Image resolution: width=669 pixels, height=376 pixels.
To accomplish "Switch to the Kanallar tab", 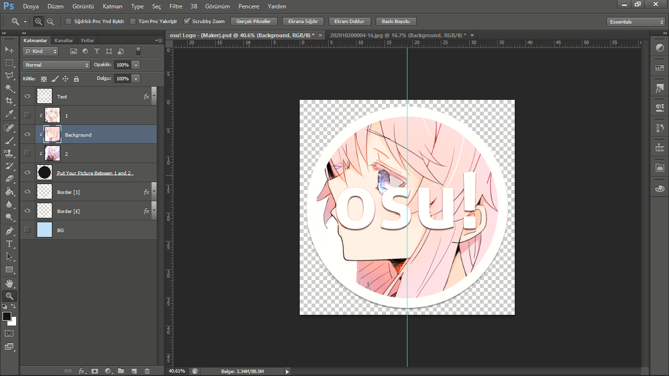I will pos(64,41).
